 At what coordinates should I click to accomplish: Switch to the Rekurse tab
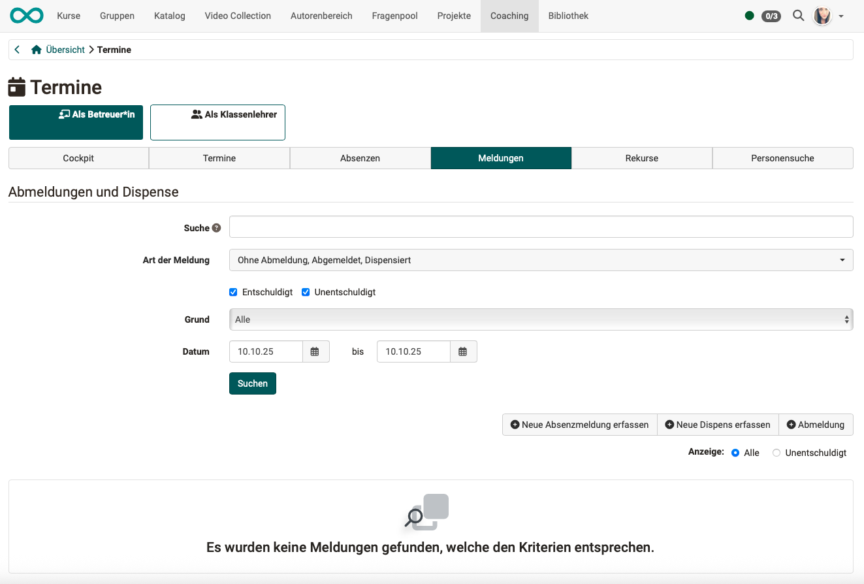tap(641, 158)
